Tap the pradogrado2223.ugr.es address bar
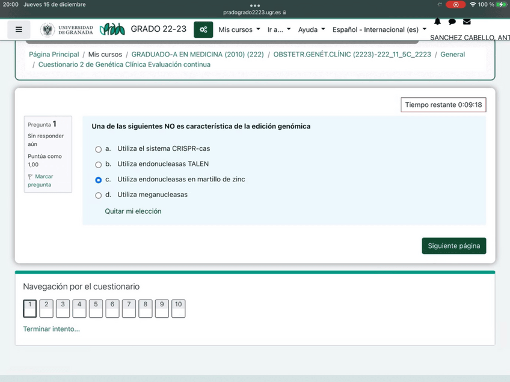 tap(252, 13)
